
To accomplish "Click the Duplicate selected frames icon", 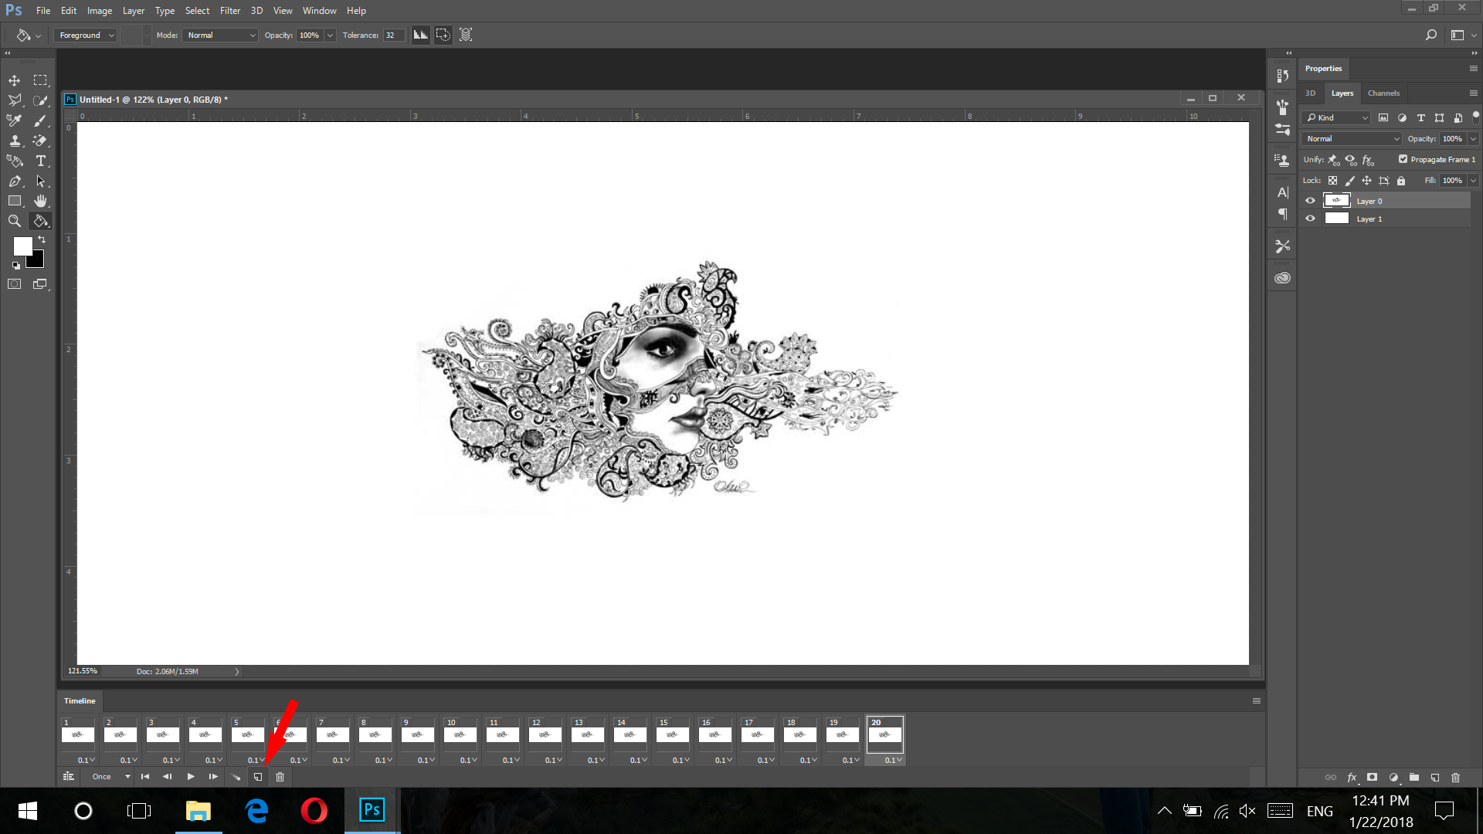I will click(x=258, y=777).
